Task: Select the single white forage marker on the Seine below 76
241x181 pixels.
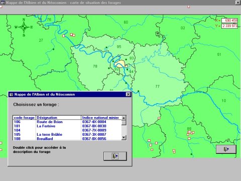Action: [63, 36]
